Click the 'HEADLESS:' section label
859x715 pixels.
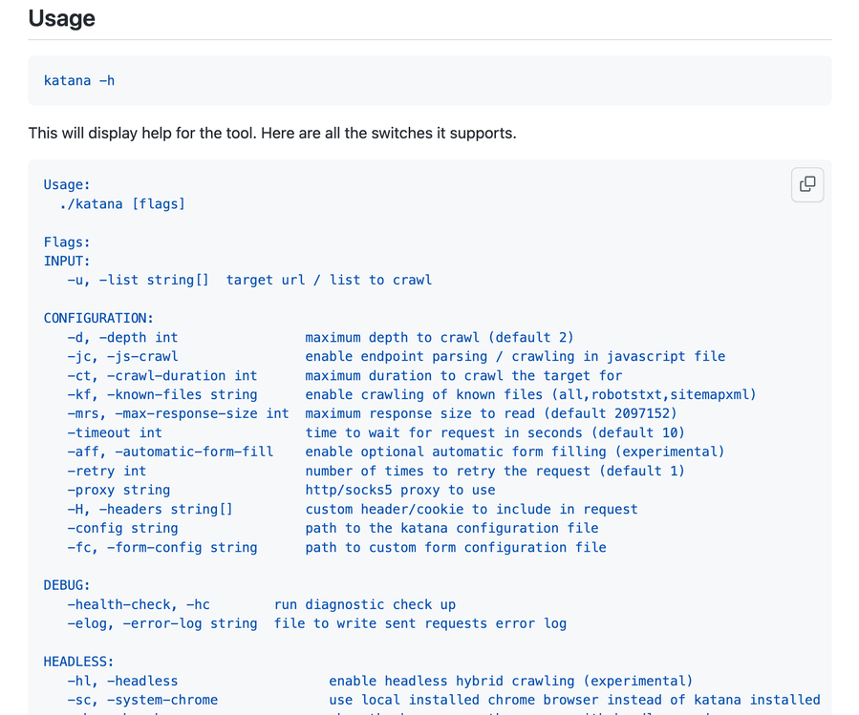click(x=79, y=662)
